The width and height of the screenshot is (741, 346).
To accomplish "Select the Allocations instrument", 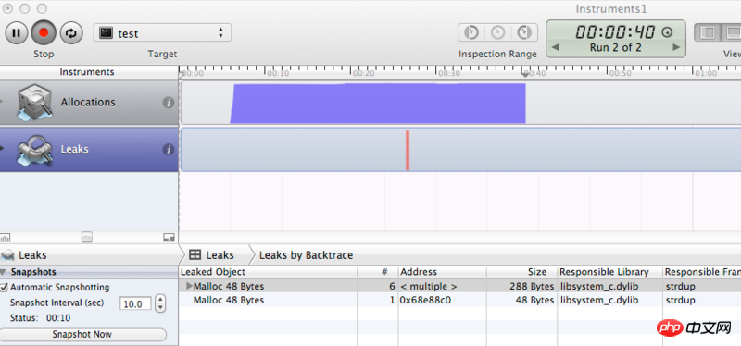I will pos(89,103).
